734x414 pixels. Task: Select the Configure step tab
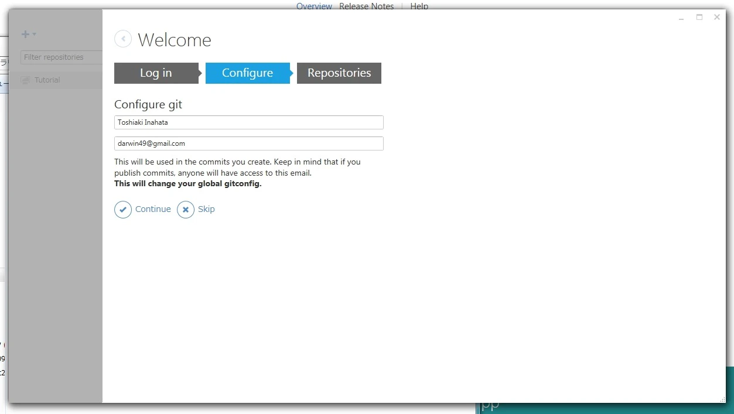tap(248, 73)
